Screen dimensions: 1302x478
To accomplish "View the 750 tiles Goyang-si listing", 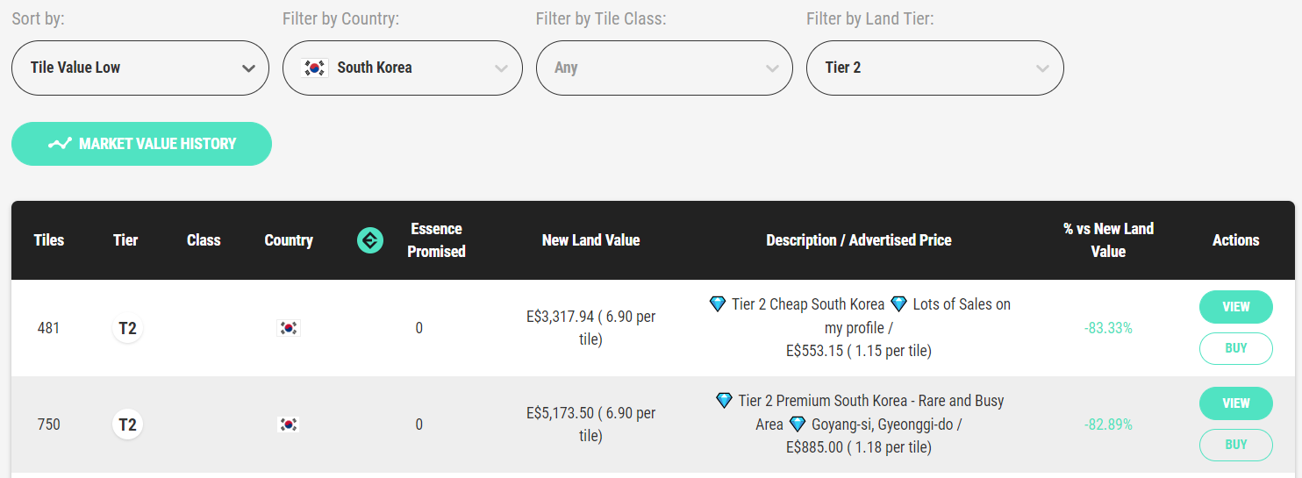I will [x=1236, y=403].
